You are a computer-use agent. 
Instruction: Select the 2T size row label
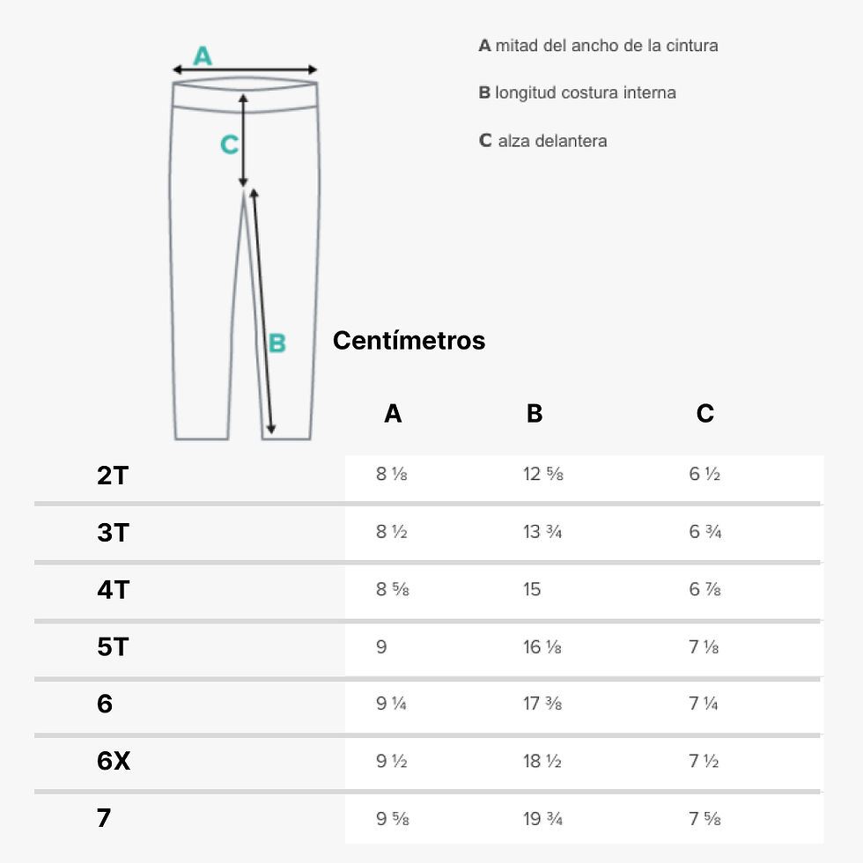[x=113, y=476]
